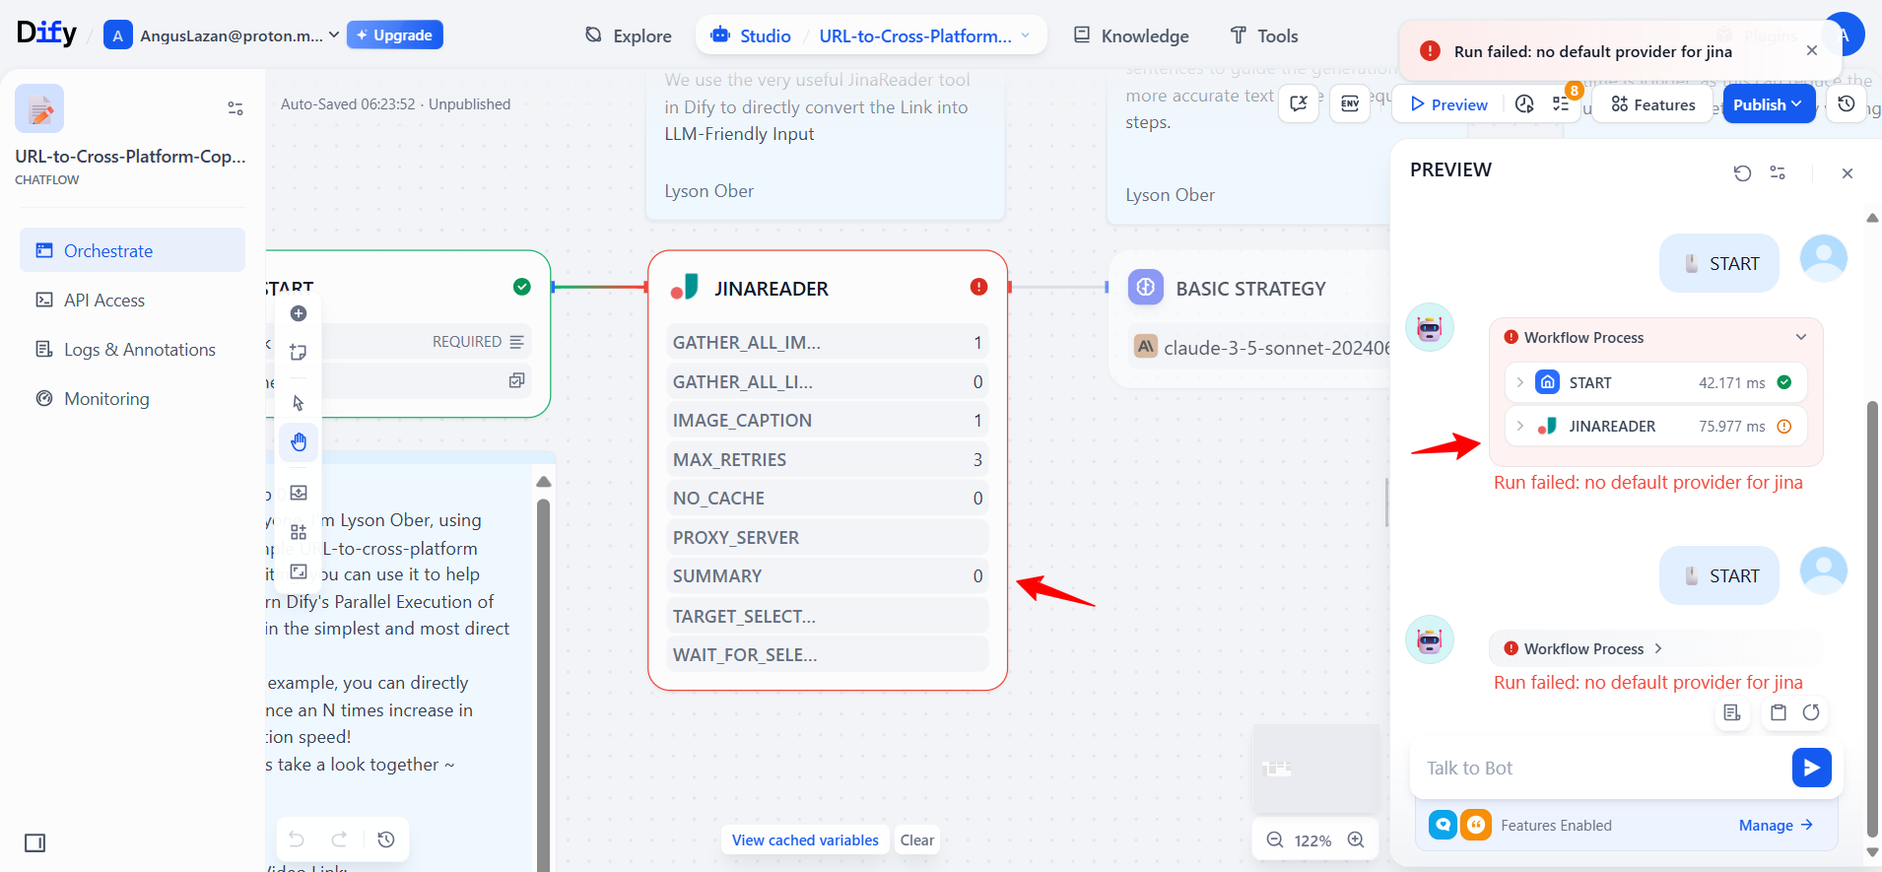This screenshot has height=872, width=1882.
Task: Copy the last bot response
Action: 1779,712
